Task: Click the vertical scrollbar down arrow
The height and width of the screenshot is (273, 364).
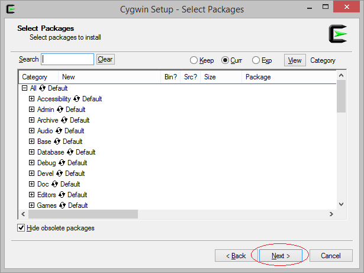Action: pyautogui.click(x=342, y=204)
